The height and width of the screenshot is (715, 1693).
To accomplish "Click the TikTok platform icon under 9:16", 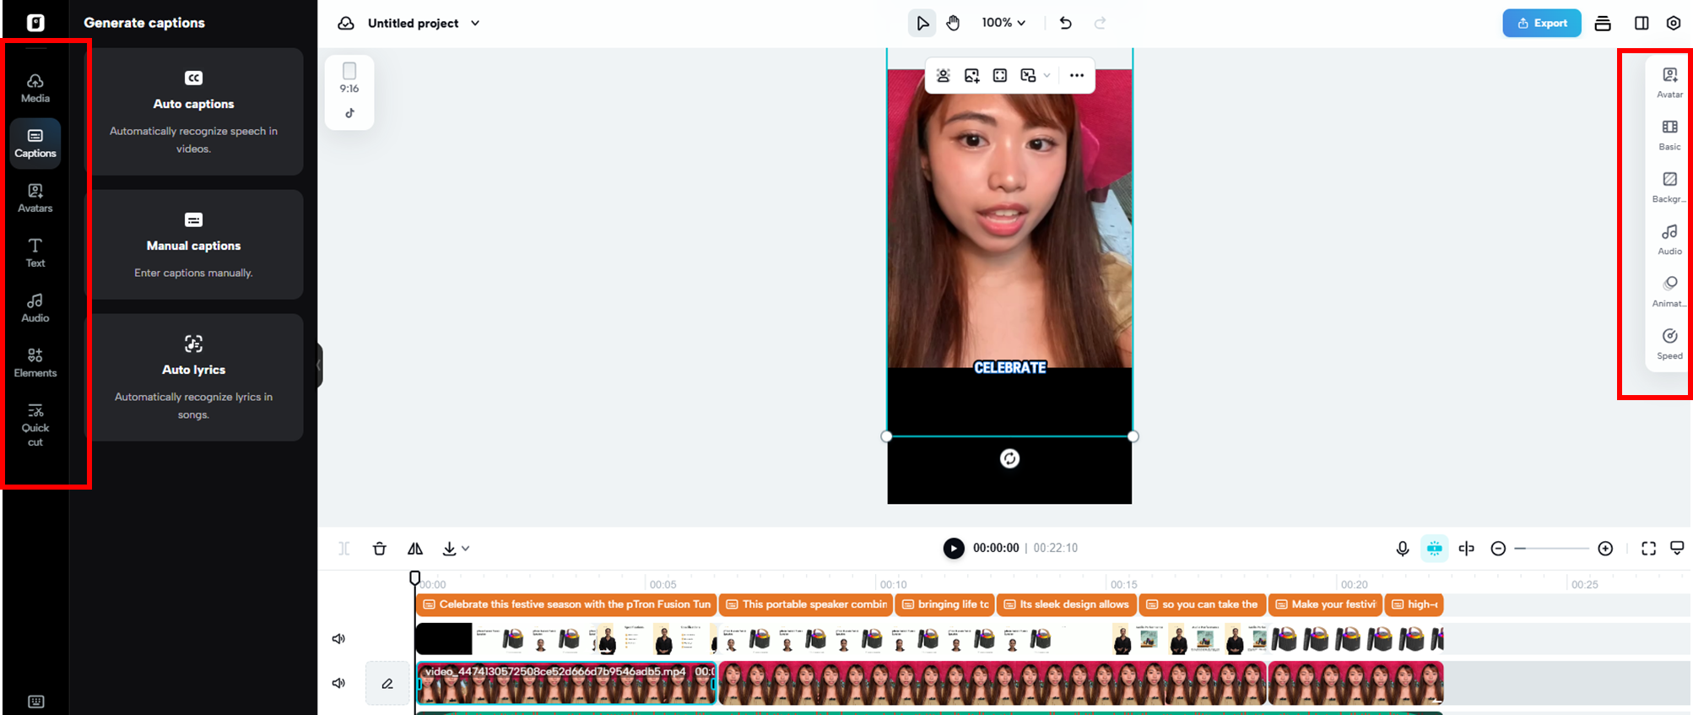I will [x=349, y=113].
